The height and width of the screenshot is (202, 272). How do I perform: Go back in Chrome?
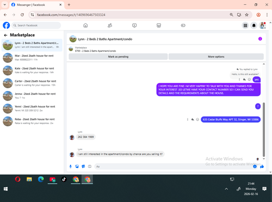point(5,15)
